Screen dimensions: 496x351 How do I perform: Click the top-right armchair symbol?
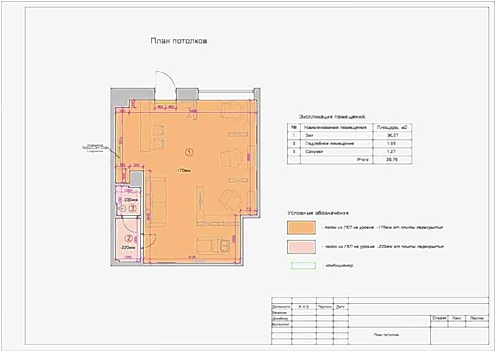click(232, 110)
